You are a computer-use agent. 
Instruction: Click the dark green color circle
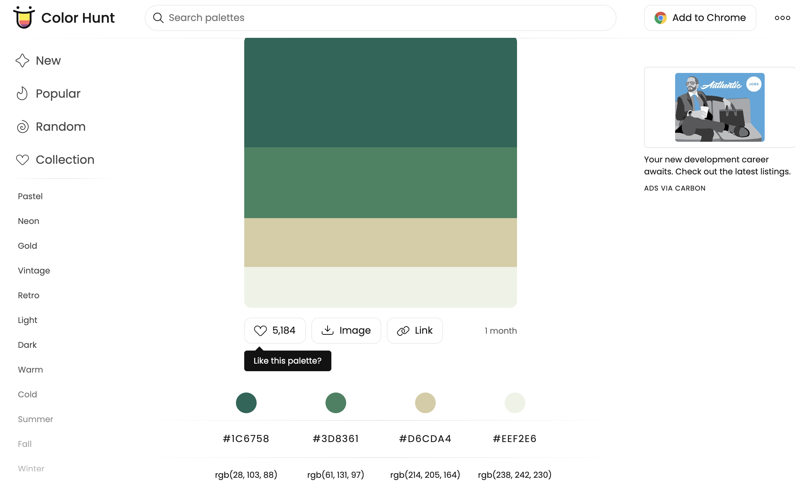246,403
